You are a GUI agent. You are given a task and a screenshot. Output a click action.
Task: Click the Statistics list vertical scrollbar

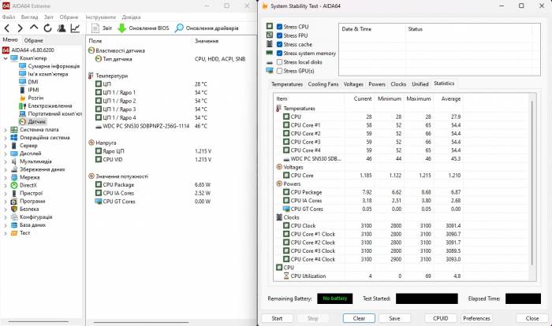coord(532,183)
